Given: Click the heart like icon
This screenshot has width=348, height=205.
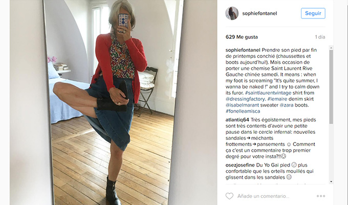Looking at the screenshot, I should [x=229, y=196].
